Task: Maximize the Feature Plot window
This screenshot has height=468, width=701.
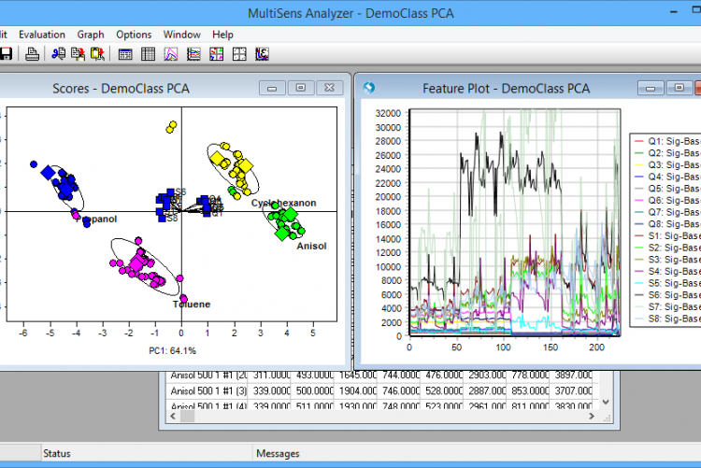Action: (x=678, y=88)
